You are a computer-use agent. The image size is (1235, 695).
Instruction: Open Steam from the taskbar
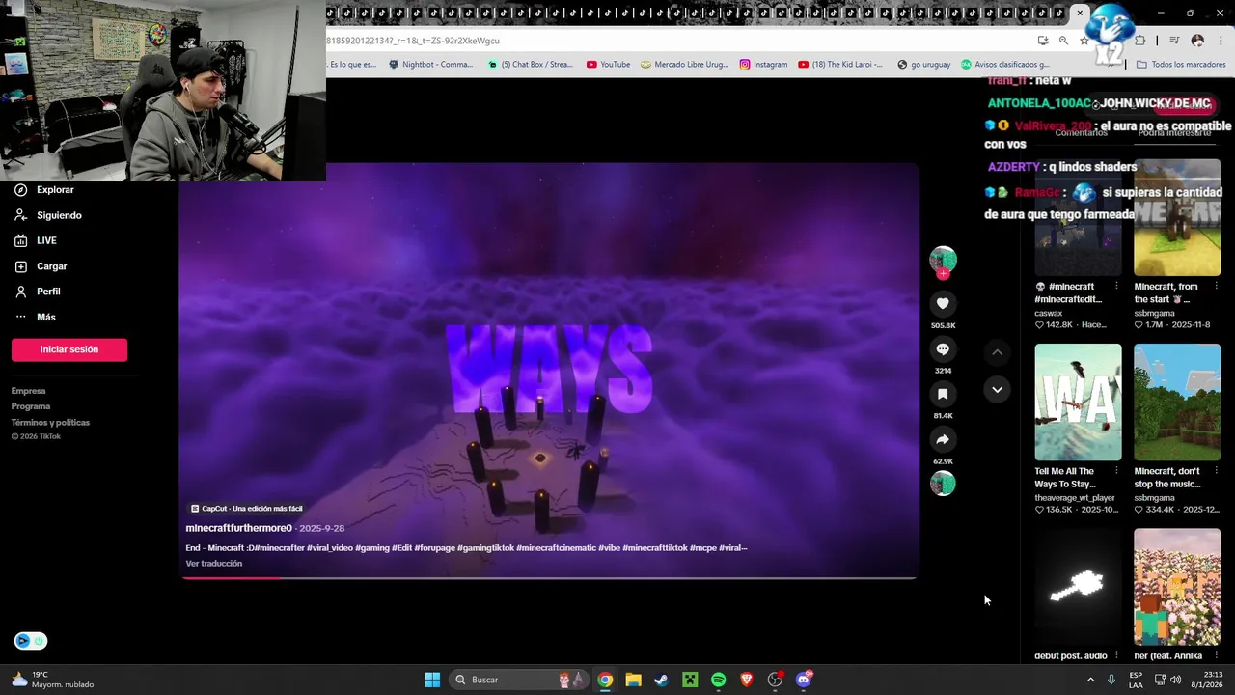coord(661,680)
